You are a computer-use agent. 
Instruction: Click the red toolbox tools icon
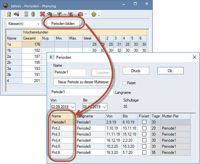click(x=81, y=14)
